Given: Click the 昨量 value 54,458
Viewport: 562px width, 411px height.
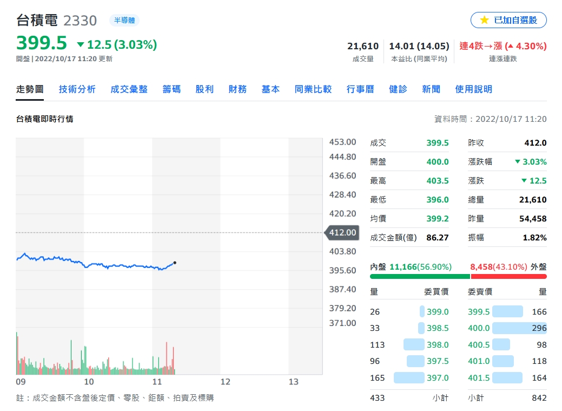Looking at the screenshot, I should 533,219.
